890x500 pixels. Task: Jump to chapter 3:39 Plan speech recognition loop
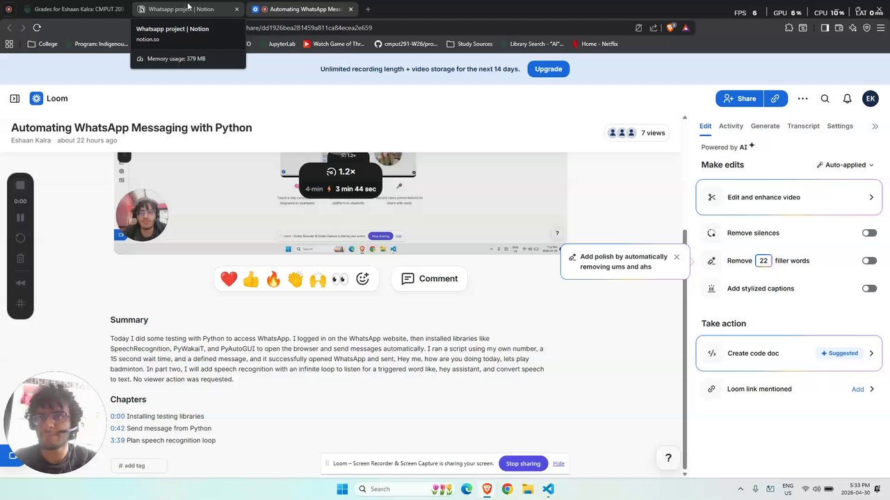[163, 440]
